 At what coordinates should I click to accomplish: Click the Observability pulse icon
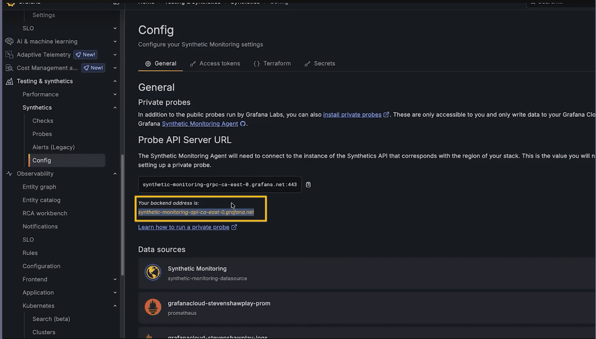click(9, 174)
